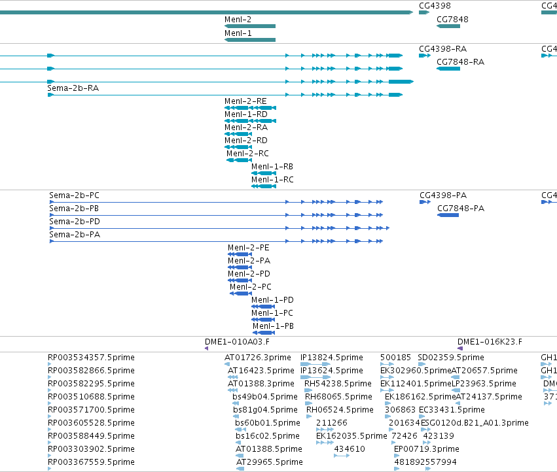Select the CG7848-RA transcript
Viewport: 557px width, 472px height.
448,69
